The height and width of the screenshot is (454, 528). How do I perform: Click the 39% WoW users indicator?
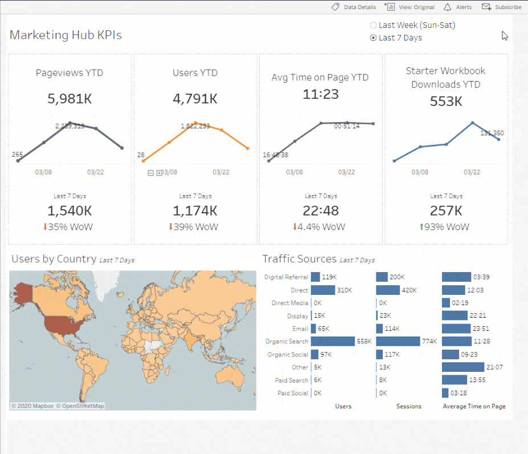(193, 226)
